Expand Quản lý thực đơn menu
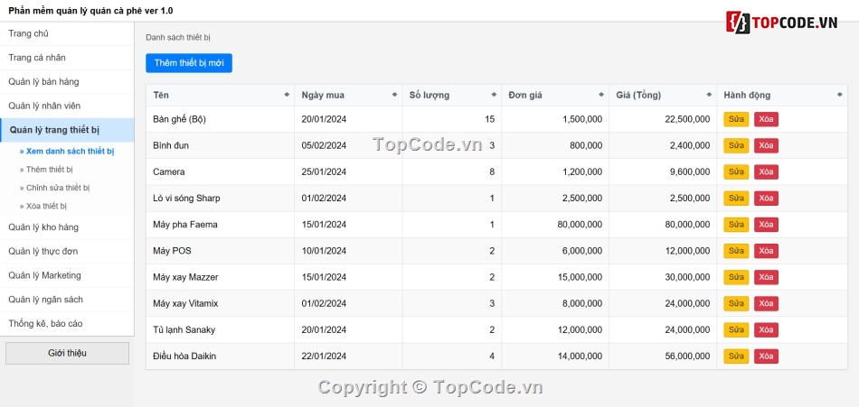Viewport: 859px width, 407px height. [67, 252]
